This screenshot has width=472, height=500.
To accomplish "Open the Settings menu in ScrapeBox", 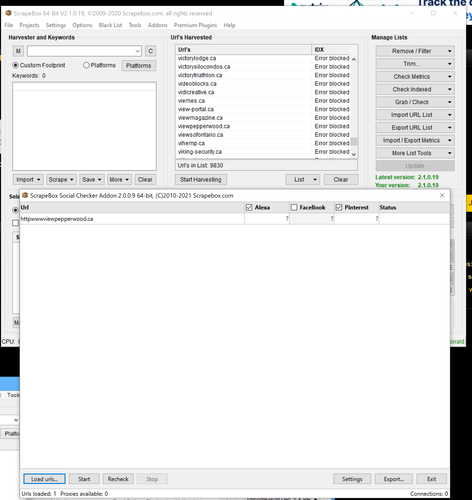I will pos(56,25).
